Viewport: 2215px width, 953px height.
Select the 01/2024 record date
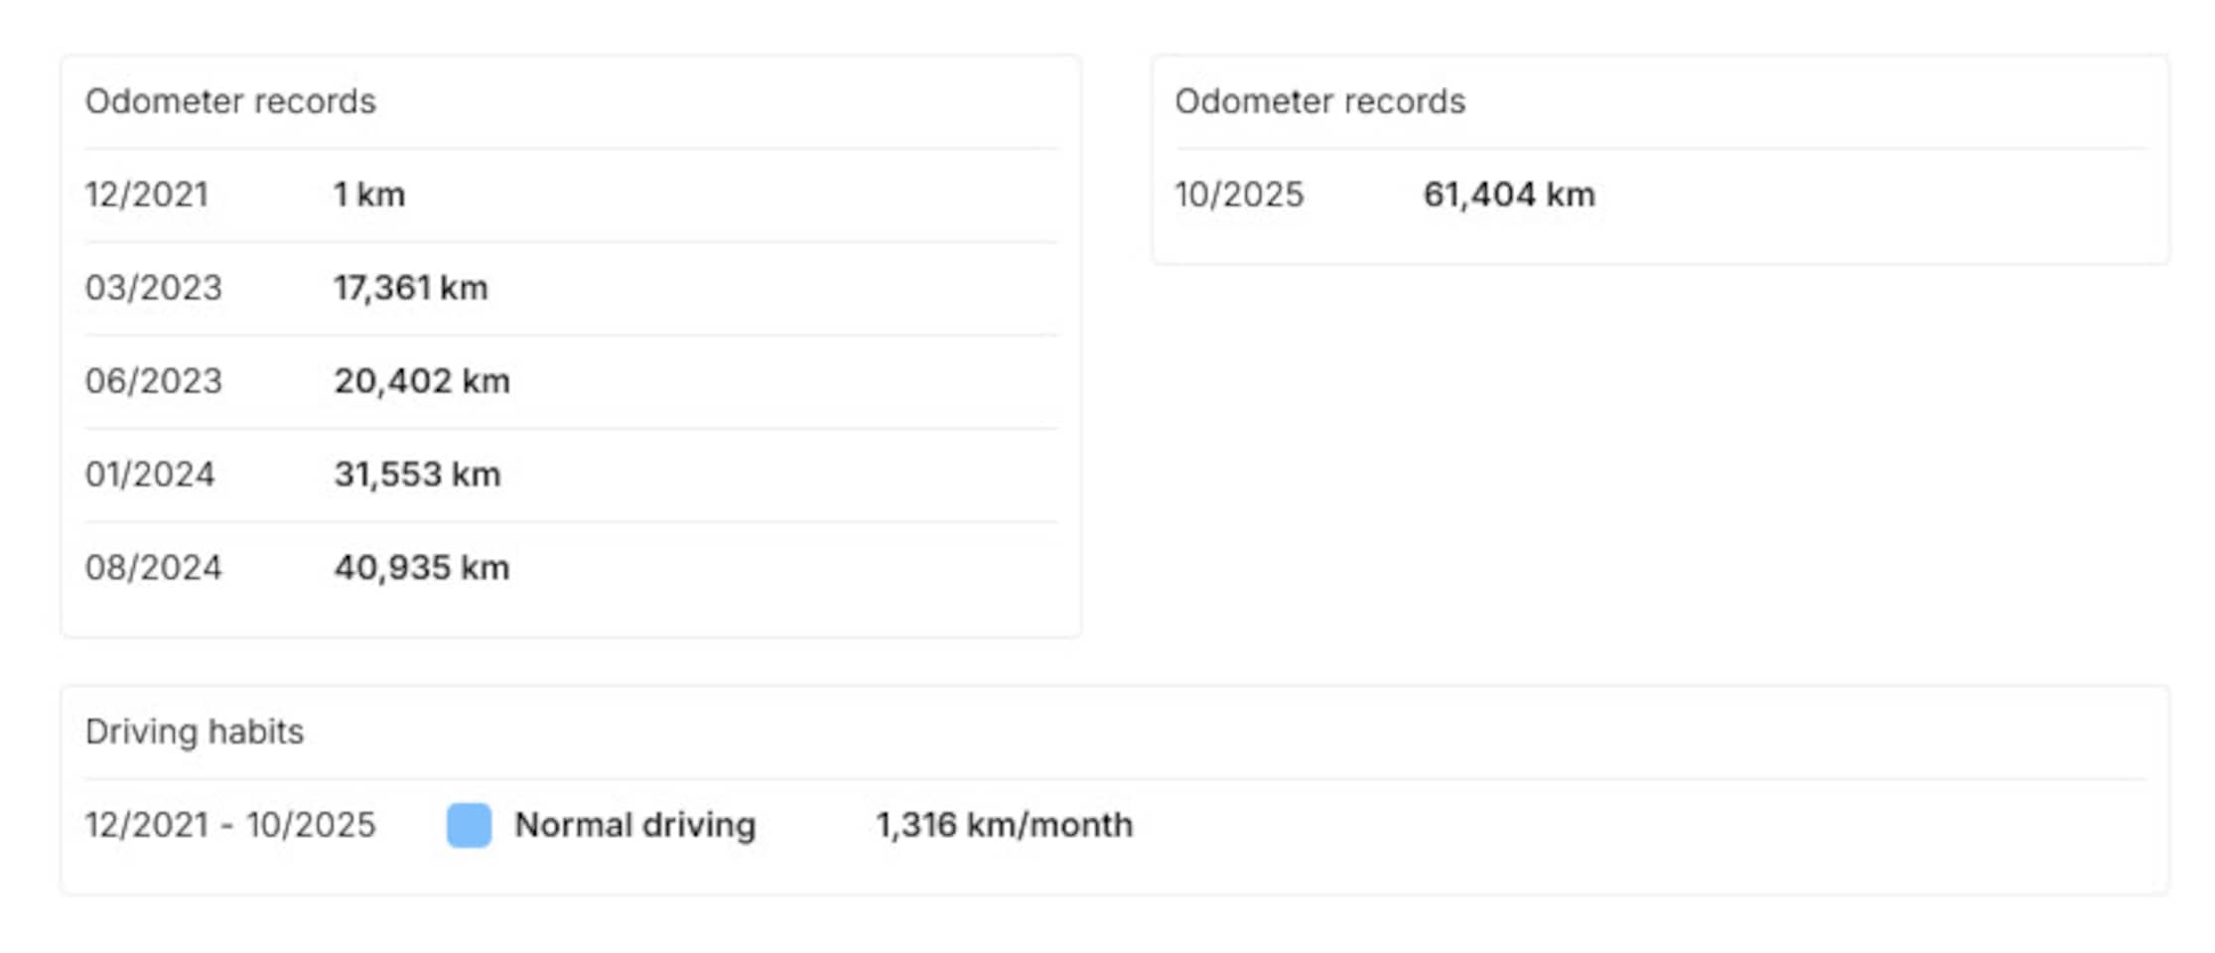click(150, 475)
